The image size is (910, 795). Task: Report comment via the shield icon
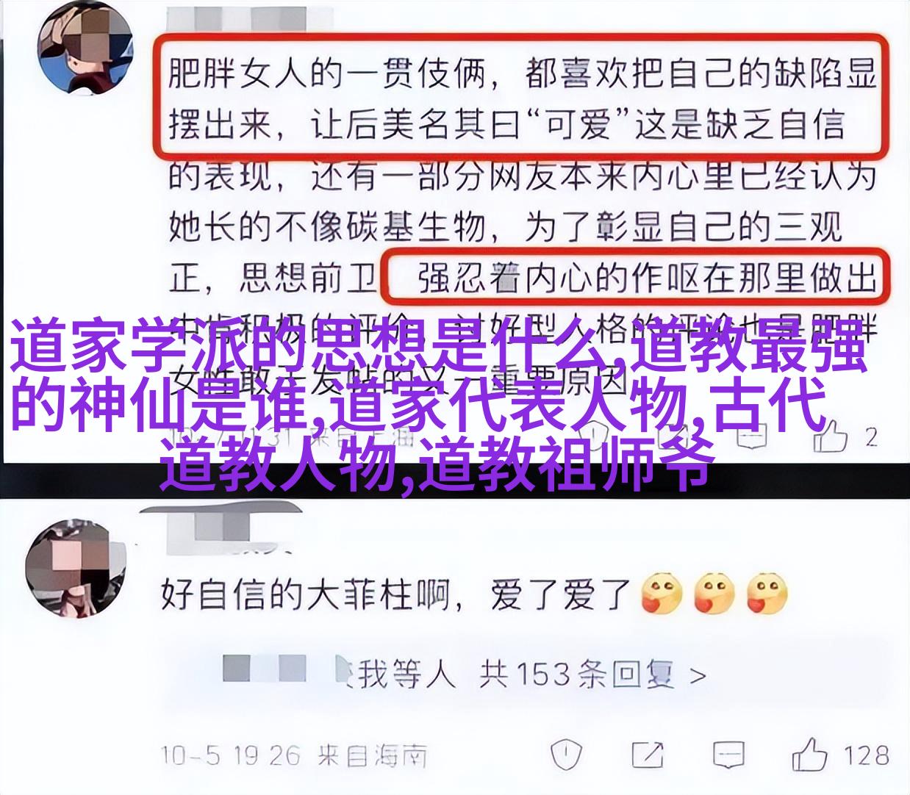point(565,755)
